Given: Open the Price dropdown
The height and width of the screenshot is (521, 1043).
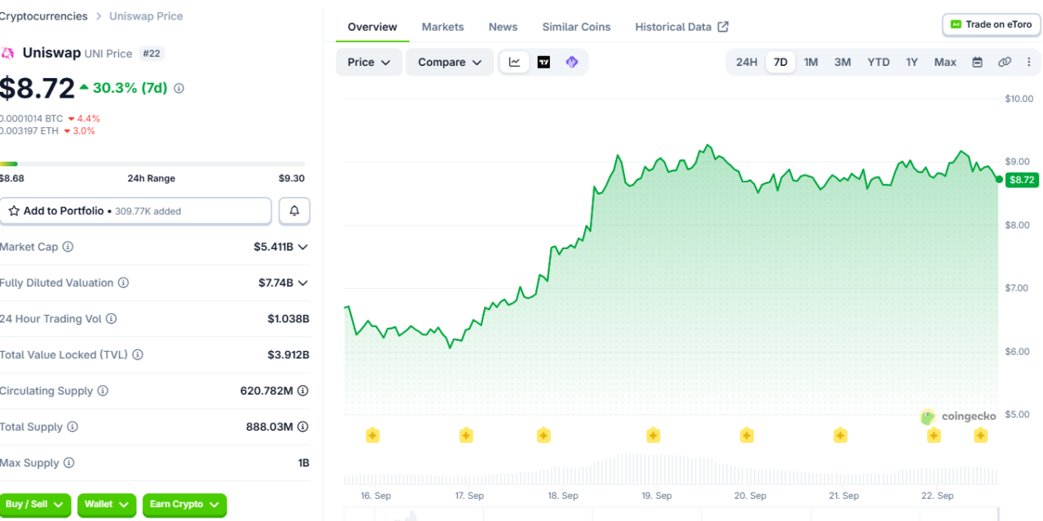Looking at the screenshot, I should (x=369, y=62).
